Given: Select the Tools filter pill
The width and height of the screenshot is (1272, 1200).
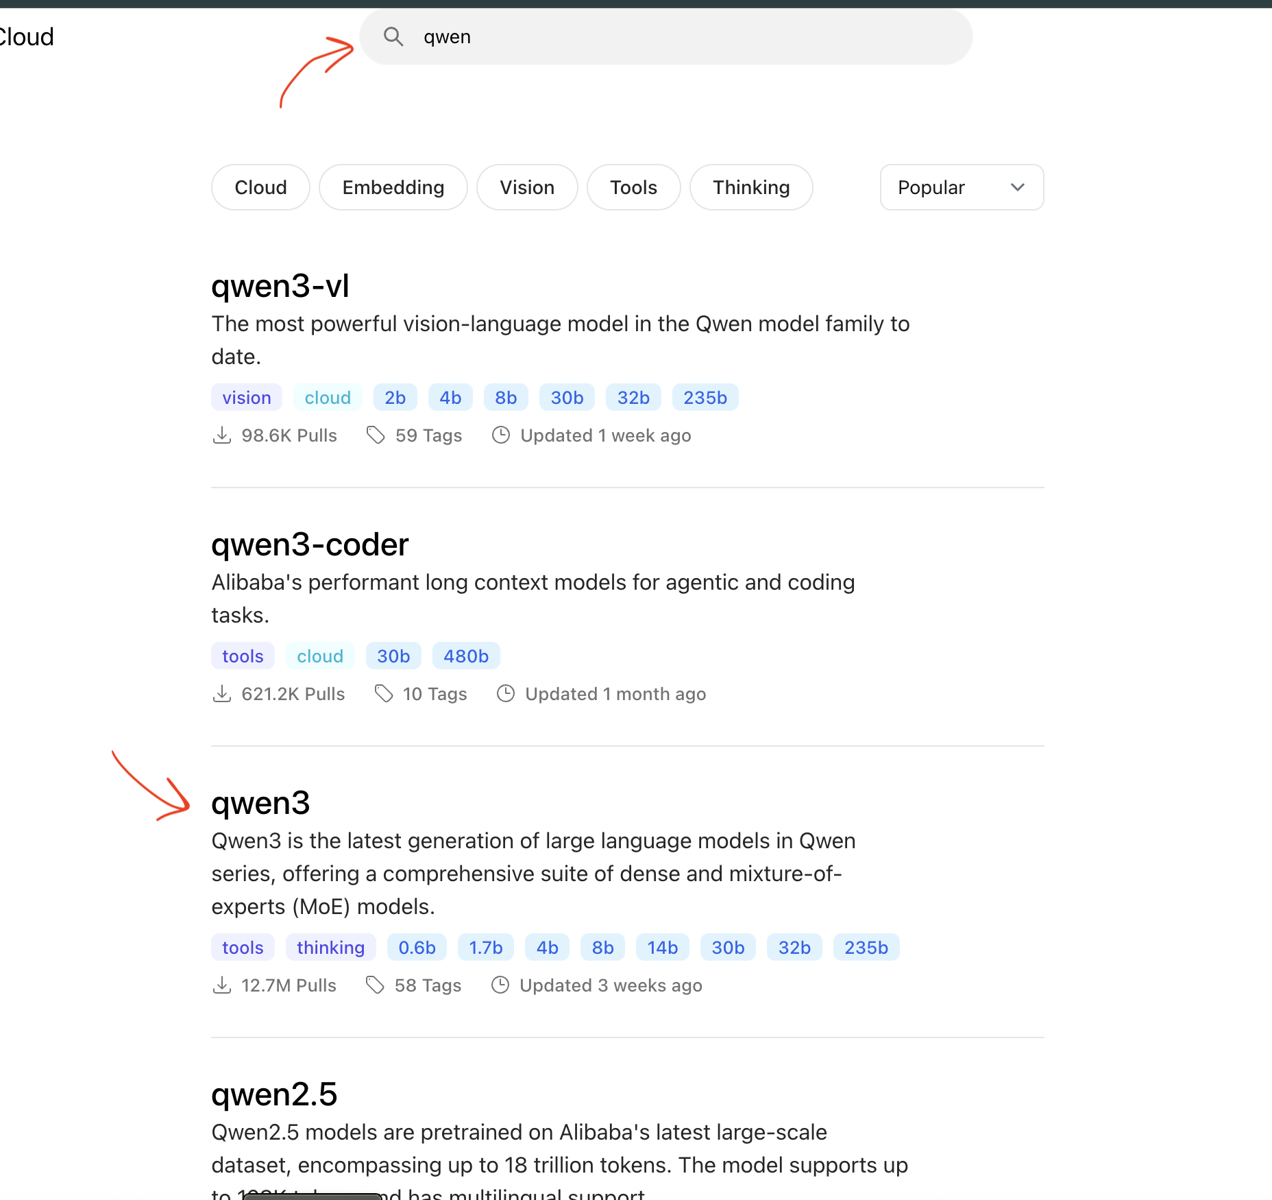Looking at the screenshot, I should tap(633, 187).
